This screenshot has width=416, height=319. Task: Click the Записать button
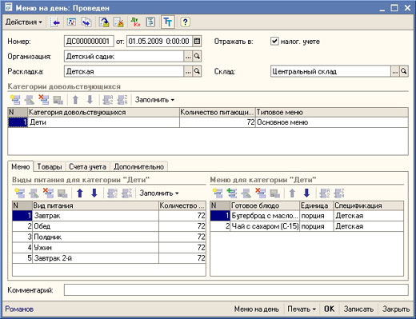pyautogui.click(x=358, y=309)
